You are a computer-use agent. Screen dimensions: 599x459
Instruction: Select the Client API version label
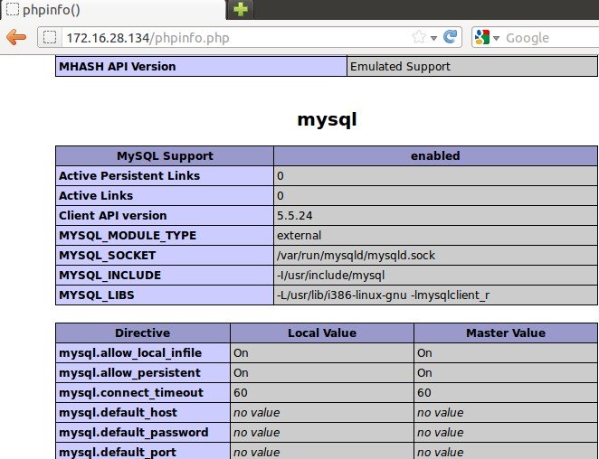113,215
